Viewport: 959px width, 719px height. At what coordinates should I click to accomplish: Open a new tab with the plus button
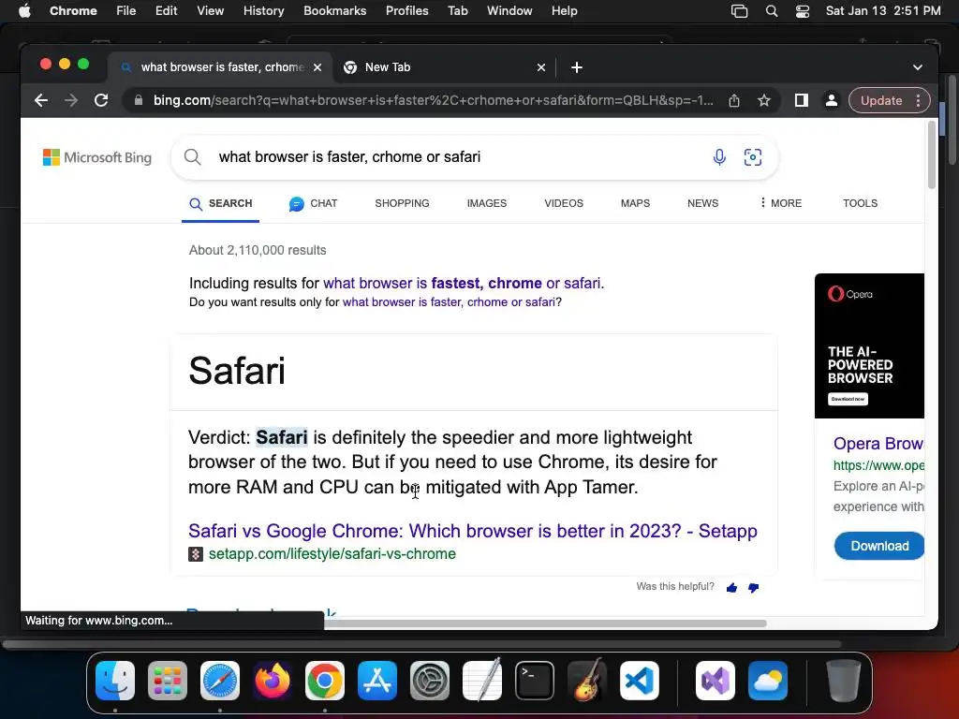click(577, 67)
